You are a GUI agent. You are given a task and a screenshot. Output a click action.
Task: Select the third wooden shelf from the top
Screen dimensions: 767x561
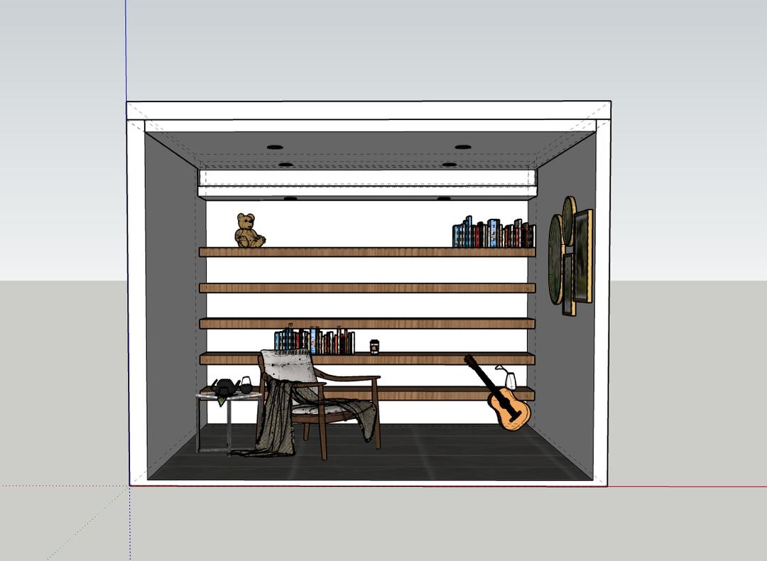[366, 323]
